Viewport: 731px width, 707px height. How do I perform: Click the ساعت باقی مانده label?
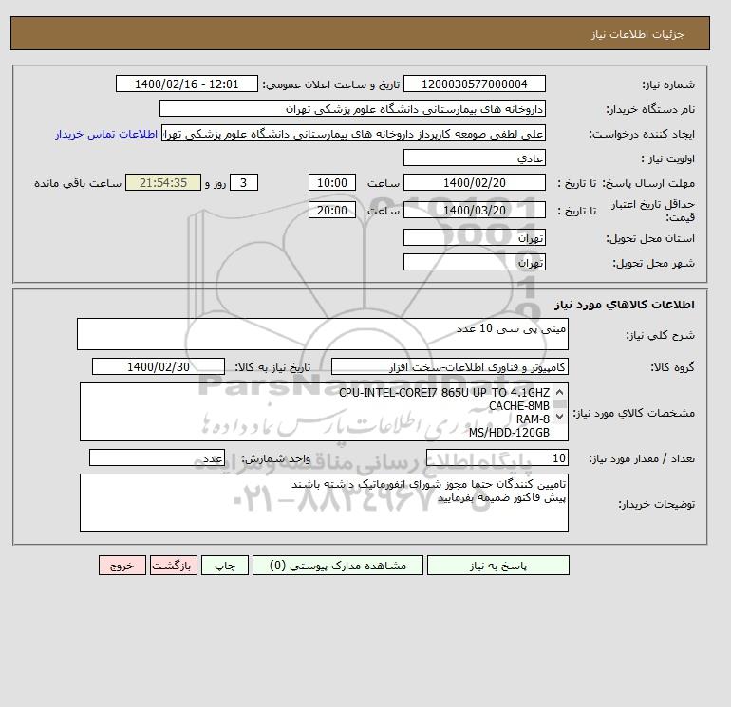point(78,183)
